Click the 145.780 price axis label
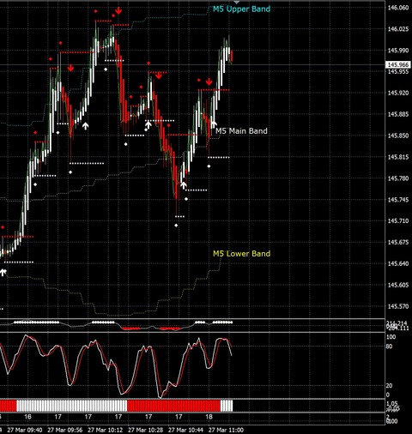The width and height of the screenshot is (412, 434). [398, 178]
